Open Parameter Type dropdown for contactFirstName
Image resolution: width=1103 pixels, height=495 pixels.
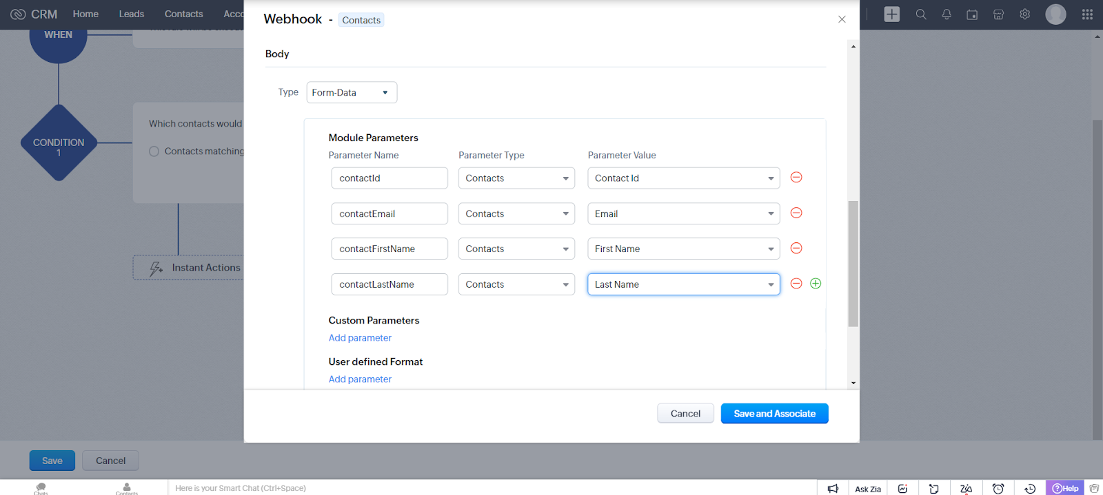pos(516,249)
